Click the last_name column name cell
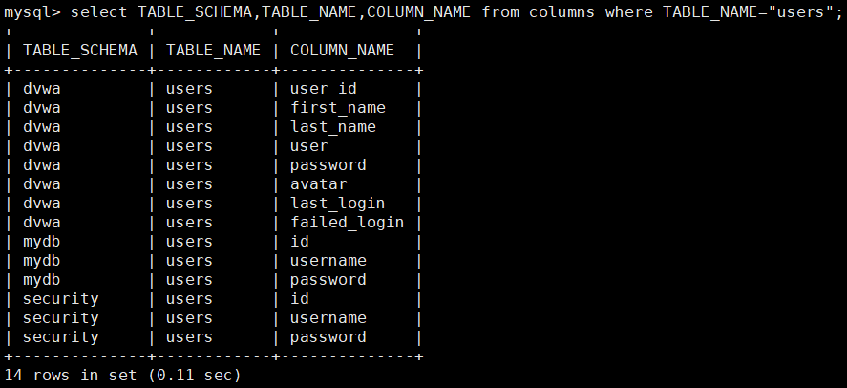The image size is (847, 388). click(332, 127)
